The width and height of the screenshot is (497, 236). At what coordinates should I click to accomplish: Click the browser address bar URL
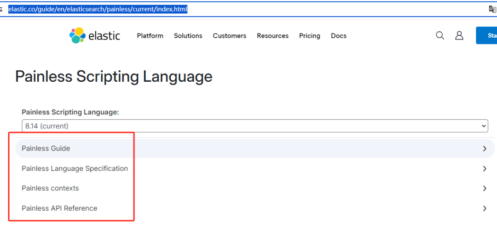(x=98, y=9)
